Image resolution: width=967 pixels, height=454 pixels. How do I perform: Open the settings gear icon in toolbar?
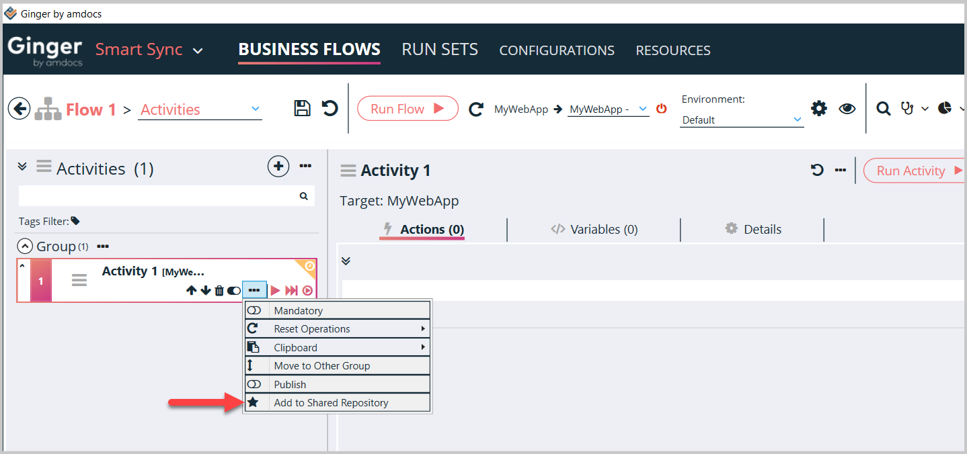pyautogui.click(x=818, y=108)
